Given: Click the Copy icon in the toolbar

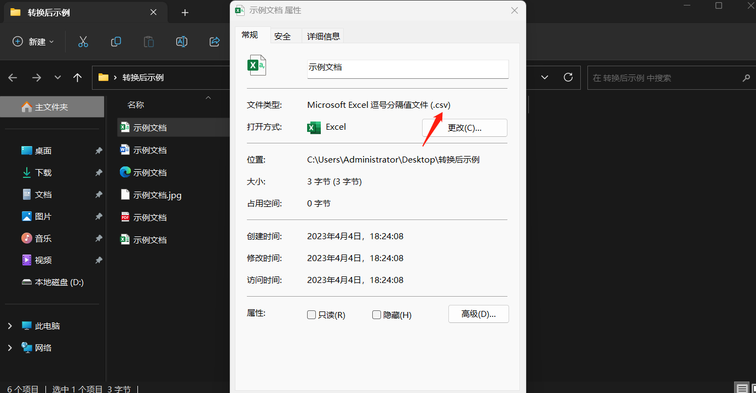Looking at the screenshot, I should pos(116,42).
